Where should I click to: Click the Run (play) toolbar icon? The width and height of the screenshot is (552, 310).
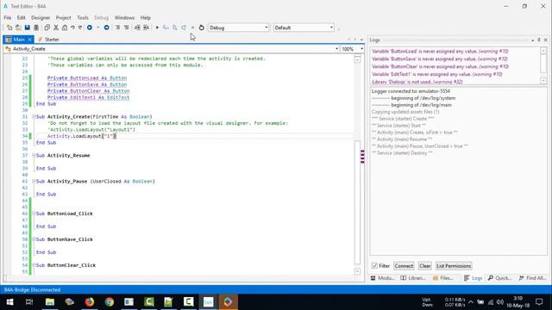[x=157, y=28]
